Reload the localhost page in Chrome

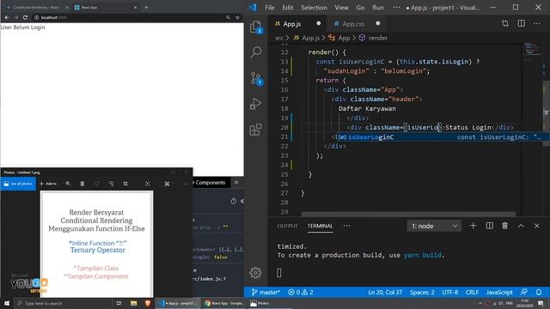[25, 17]
